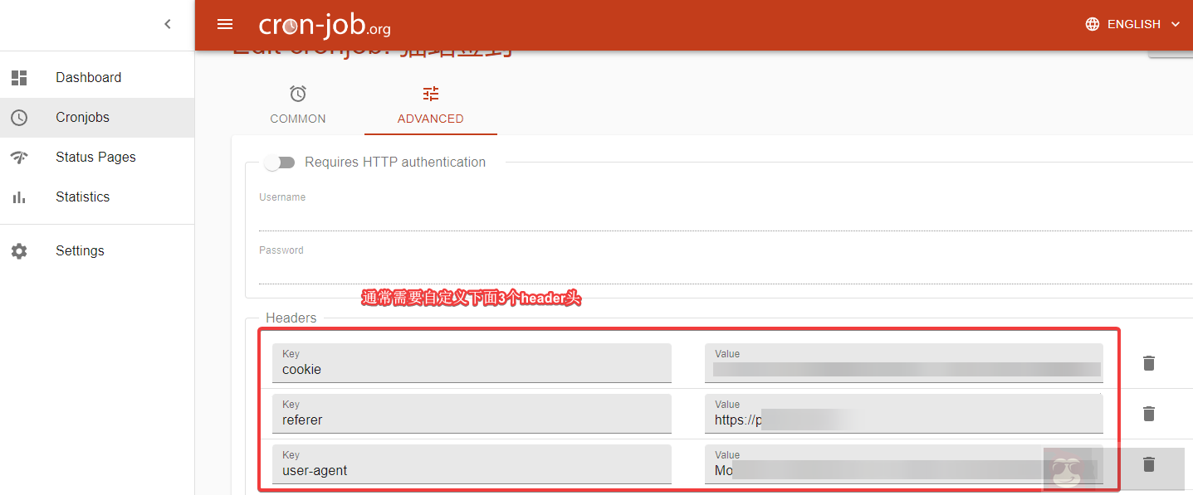Select the ADVANCED tab
The image size is (1193, 495).
point(430,105)
